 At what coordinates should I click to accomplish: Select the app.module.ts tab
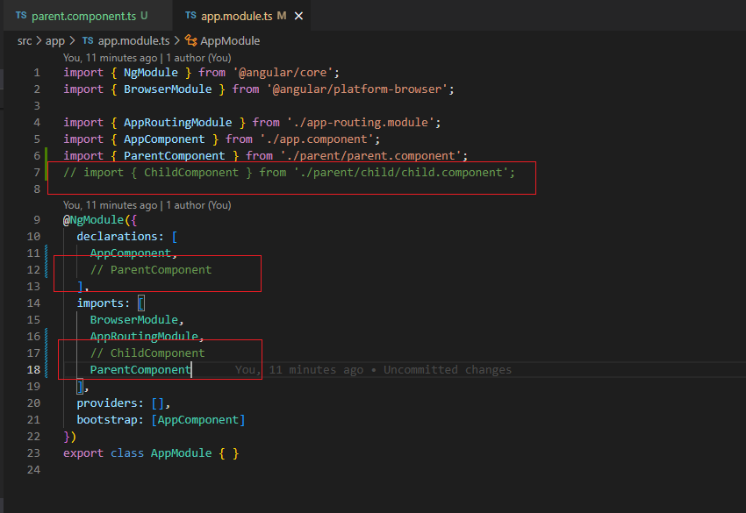tap(237, 17)
